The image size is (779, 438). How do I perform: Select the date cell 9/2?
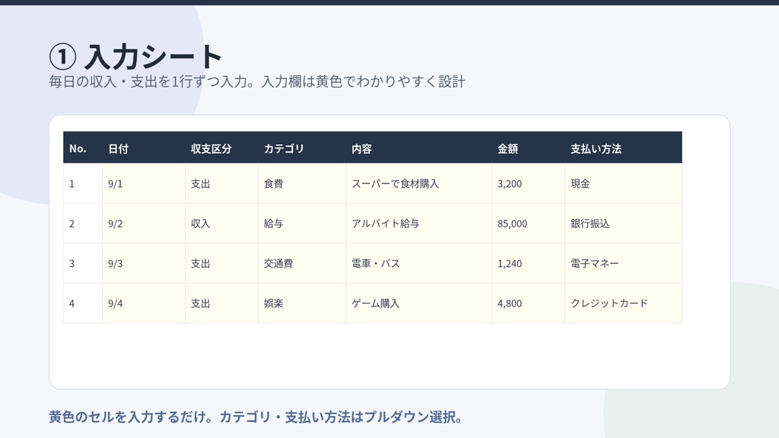144,224
